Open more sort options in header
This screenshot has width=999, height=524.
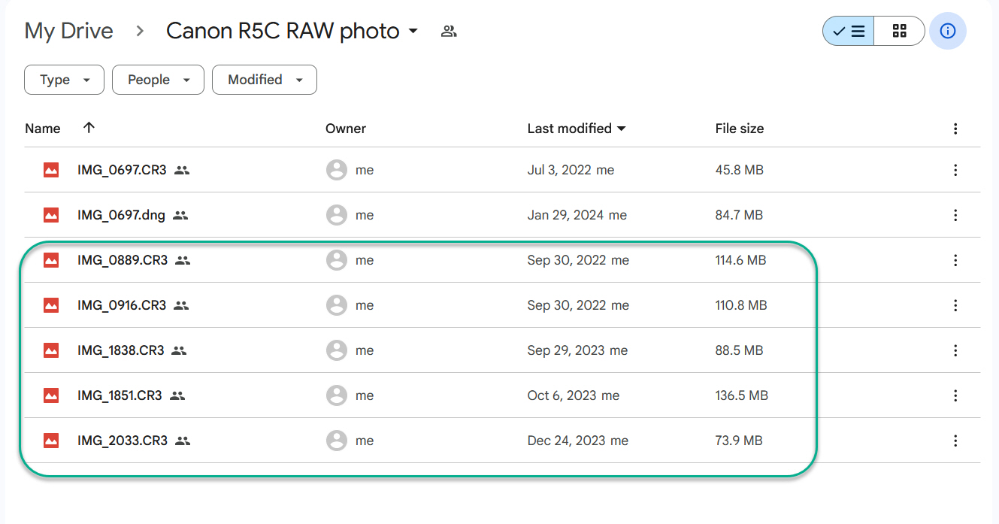tap(955, 129)
